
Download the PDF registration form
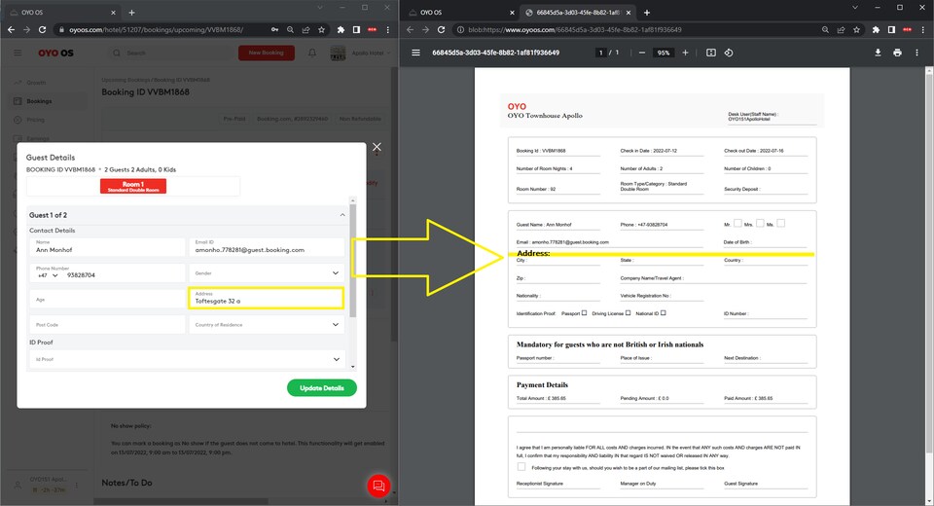pos(878,53)
